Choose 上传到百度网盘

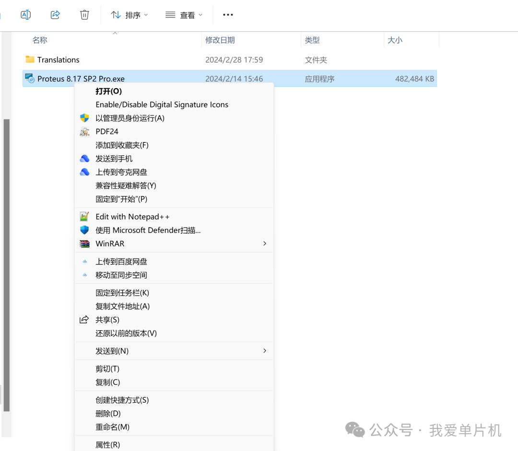[x=121, y=262]
